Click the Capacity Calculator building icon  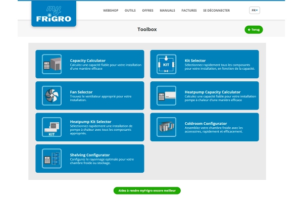(x=52, y=64)
